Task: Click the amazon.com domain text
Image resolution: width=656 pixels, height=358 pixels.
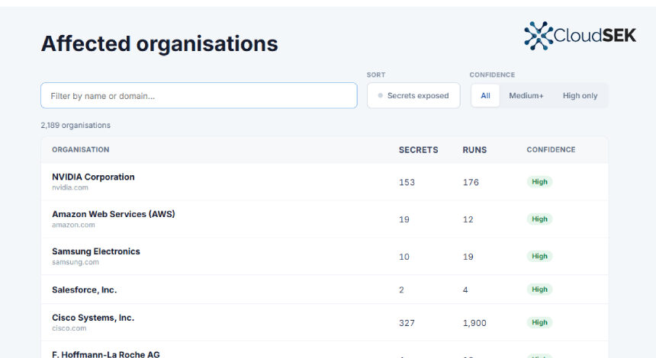Action: pyautogui.click(x=73, y=225)
